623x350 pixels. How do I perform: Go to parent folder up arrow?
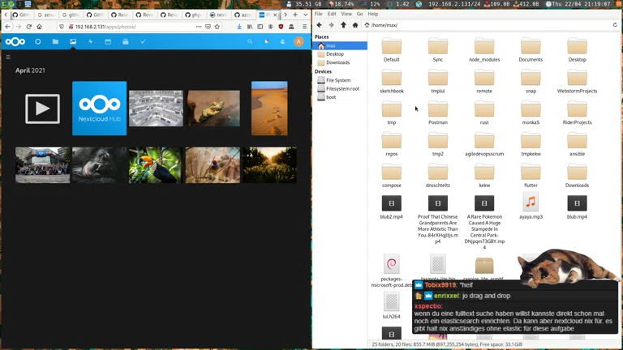point(343,25)
